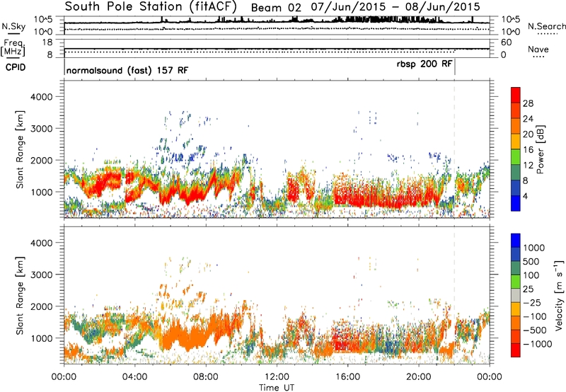Click the date range '07/Jun/2015 - 08/Jun/2015'

[x=395, y=7]
